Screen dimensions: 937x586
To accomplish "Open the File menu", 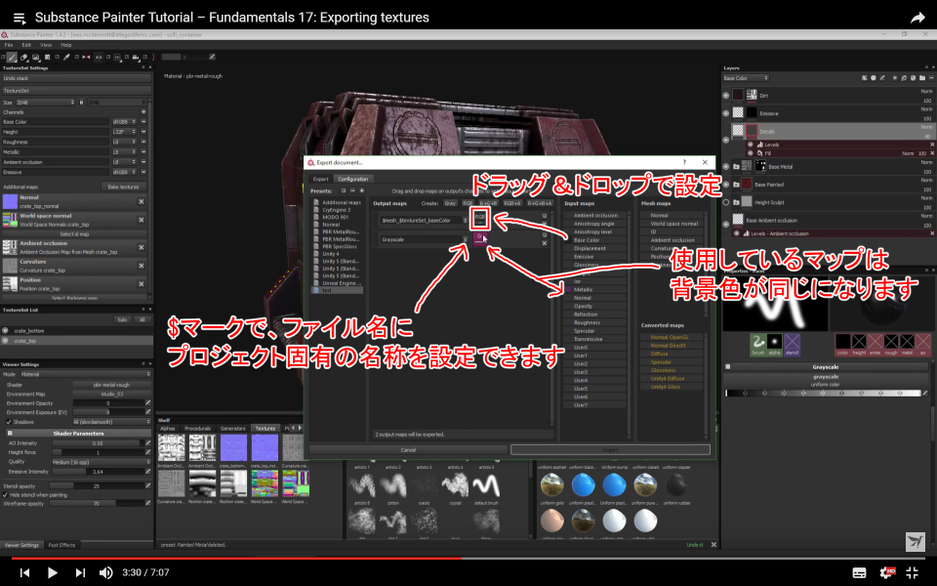I will coord(9,45).
